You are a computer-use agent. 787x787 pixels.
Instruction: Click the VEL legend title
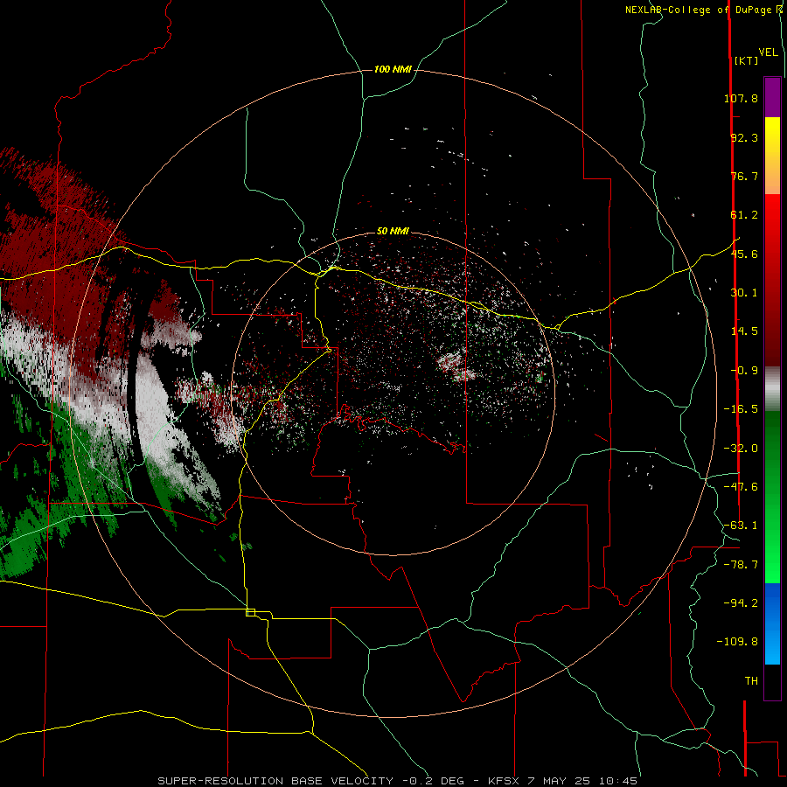pyautogui.click(x=768, y=52)
